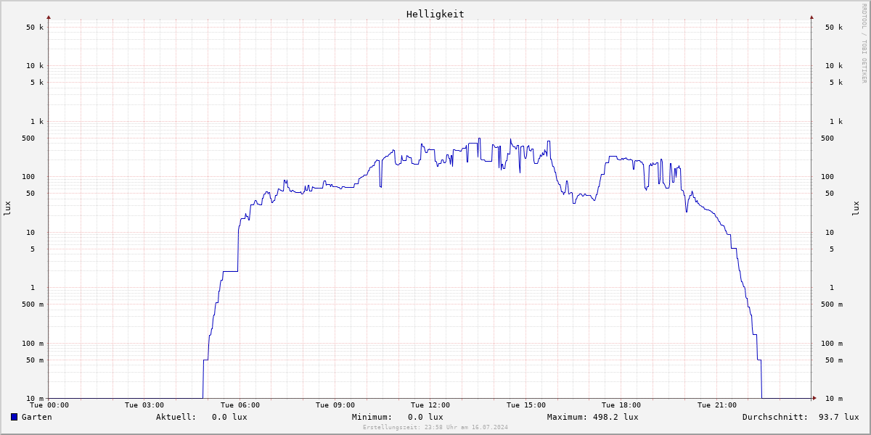Click the "1 k" label on right axis
Image resolution: width=871 pixels, height=435 pixels.
[x=836, y=122]
